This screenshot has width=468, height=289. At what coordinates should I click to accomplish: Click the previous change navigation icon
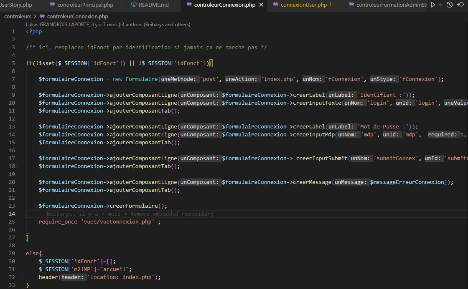pyautogui.click(x=460, y=5)
